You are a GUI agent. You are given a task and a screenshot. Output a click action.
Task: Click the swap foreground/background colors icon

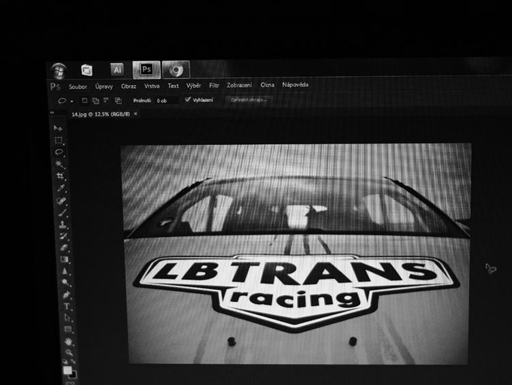[x=73, y=361]
